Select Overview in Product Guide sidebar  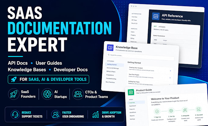[x=136, y=102]
